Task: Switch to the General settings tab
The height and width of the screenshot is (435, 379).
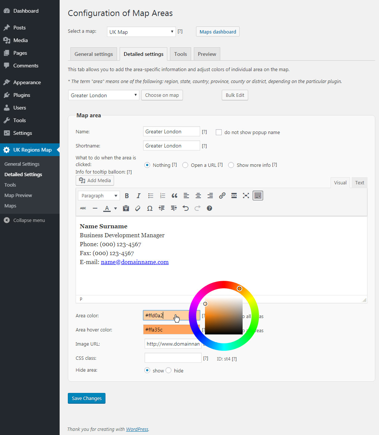Action: point(94,54)
